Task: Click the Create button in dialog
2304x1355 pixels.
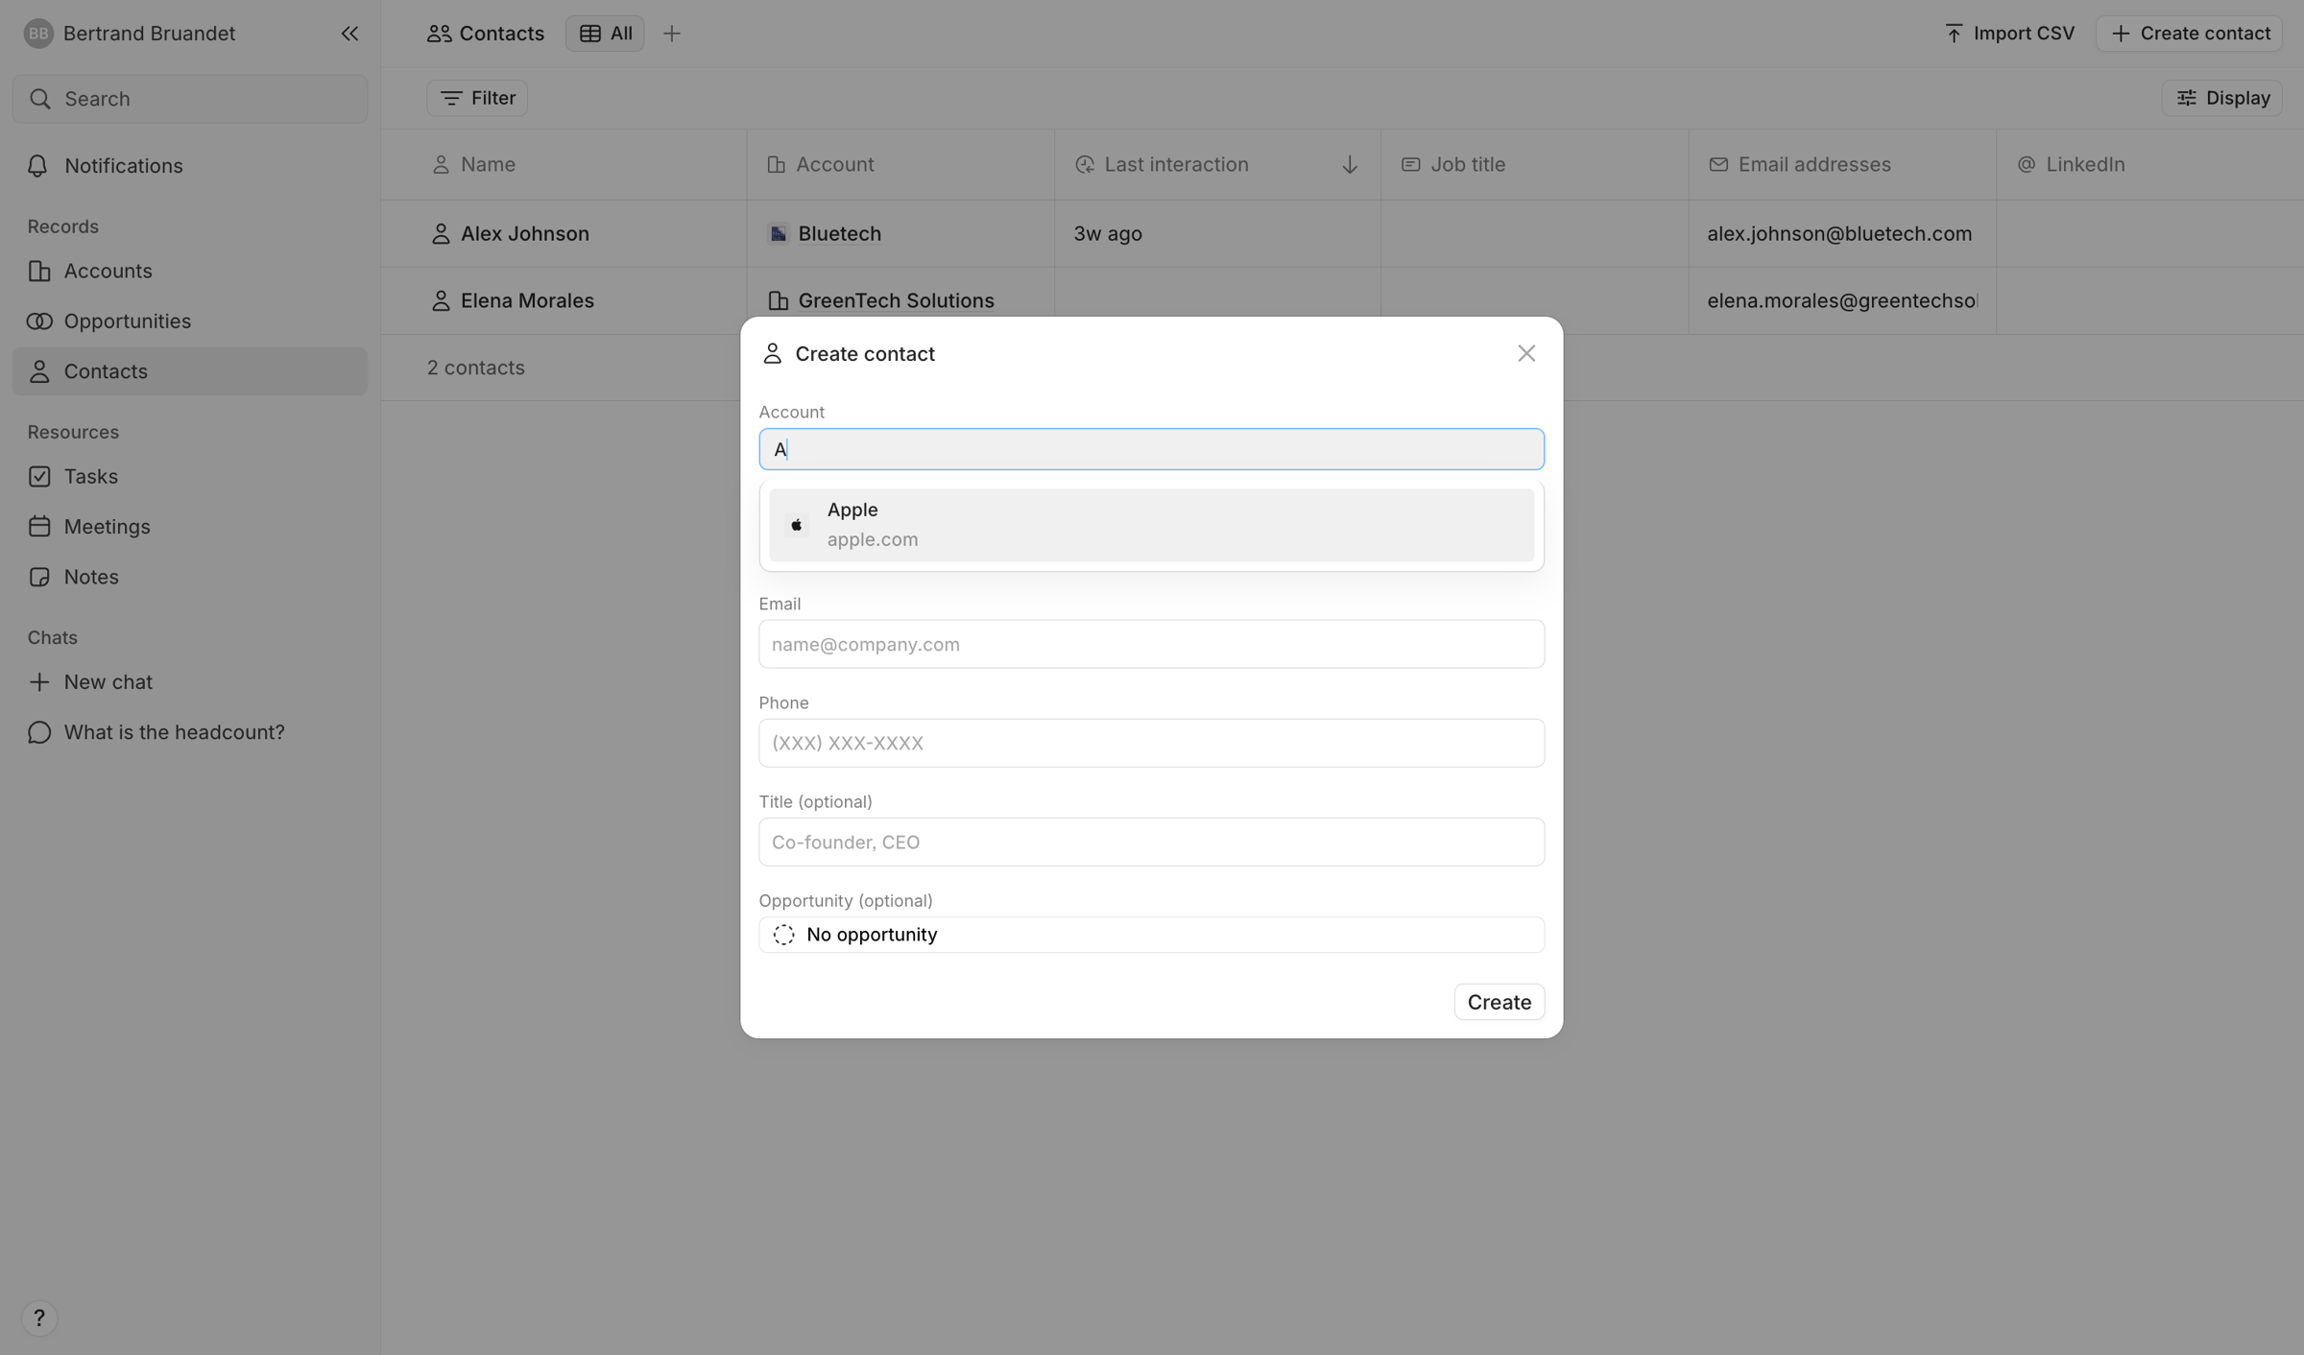Action: click(1499, 1002)
